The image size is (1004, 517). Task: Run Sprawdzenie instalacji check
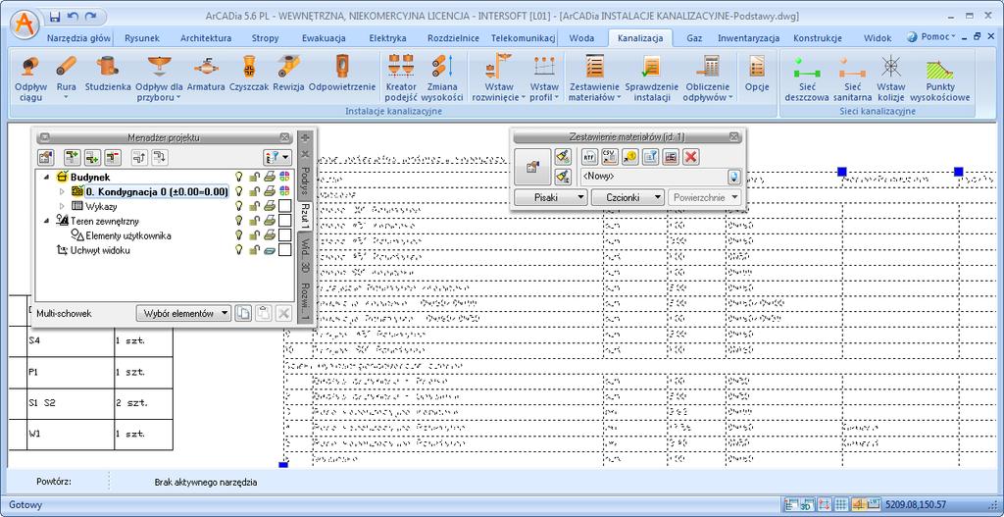click(x=652, y=78)
